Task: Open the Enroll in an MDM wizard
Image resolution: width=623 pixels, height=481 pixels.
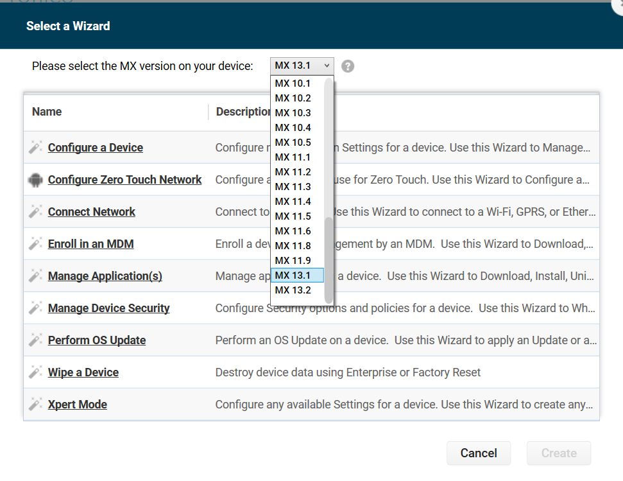Action: [x=90, y=243]
